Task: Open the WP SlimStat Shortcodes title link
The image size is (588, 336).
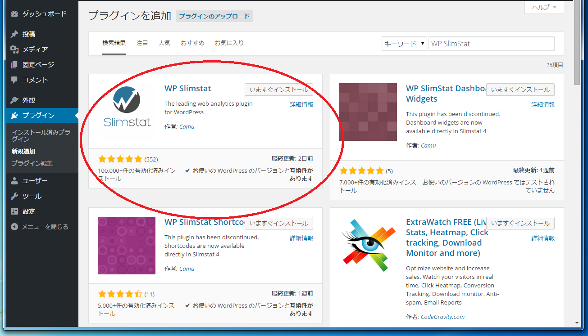Action: pos(205,222)
